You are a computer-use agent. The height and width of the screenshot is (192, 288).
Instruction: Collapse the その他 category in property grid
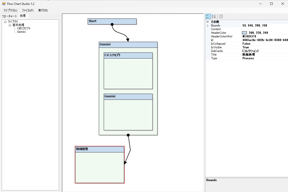pos(208,22)
